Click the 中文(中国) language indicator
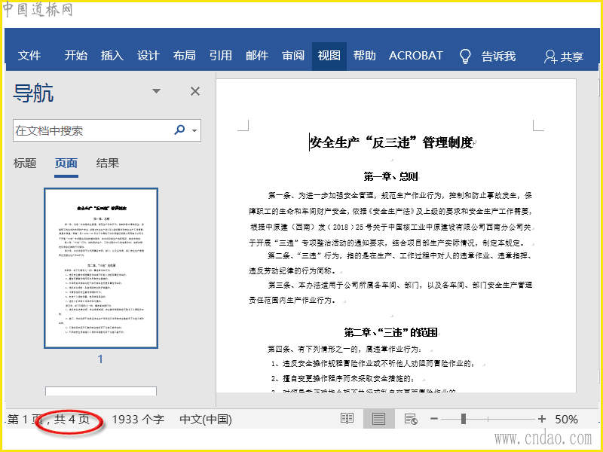The image size is (603, 452). pos(206,420)
